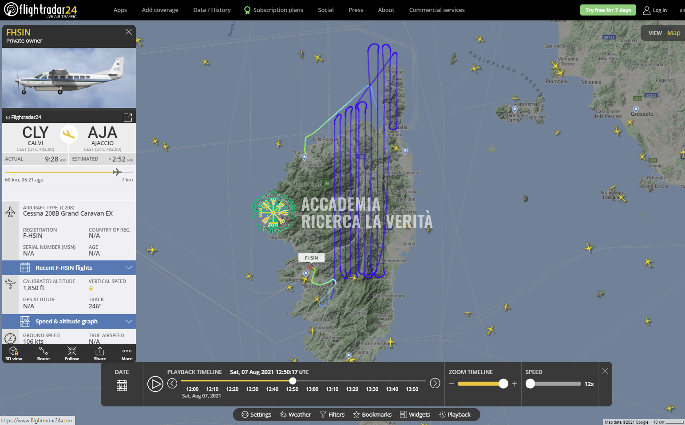Toggle the Filters option in bottom bar
Viewport: 685px width, 425px height.
332,414
